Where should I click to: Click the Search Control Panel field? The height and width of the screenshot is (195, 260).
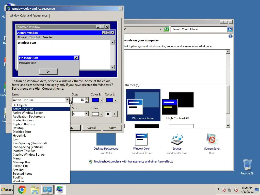pyautogui.click(x=199, y=29)
